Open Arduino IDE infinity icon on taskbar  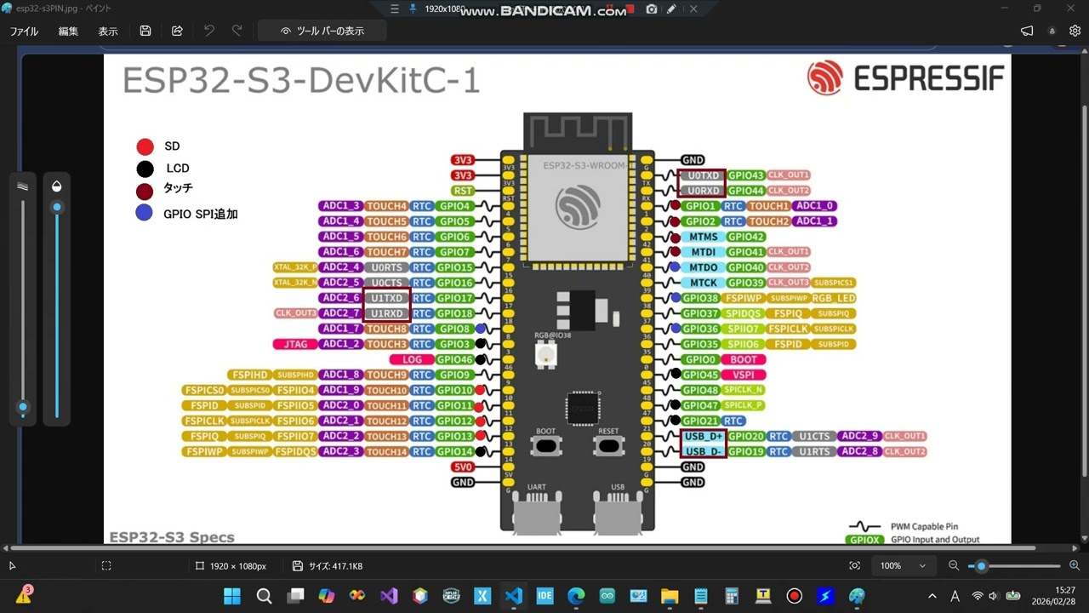[607, 596]
